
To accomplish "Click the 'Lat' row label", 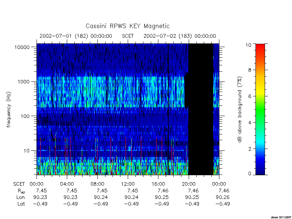I will tap(21, 204).
